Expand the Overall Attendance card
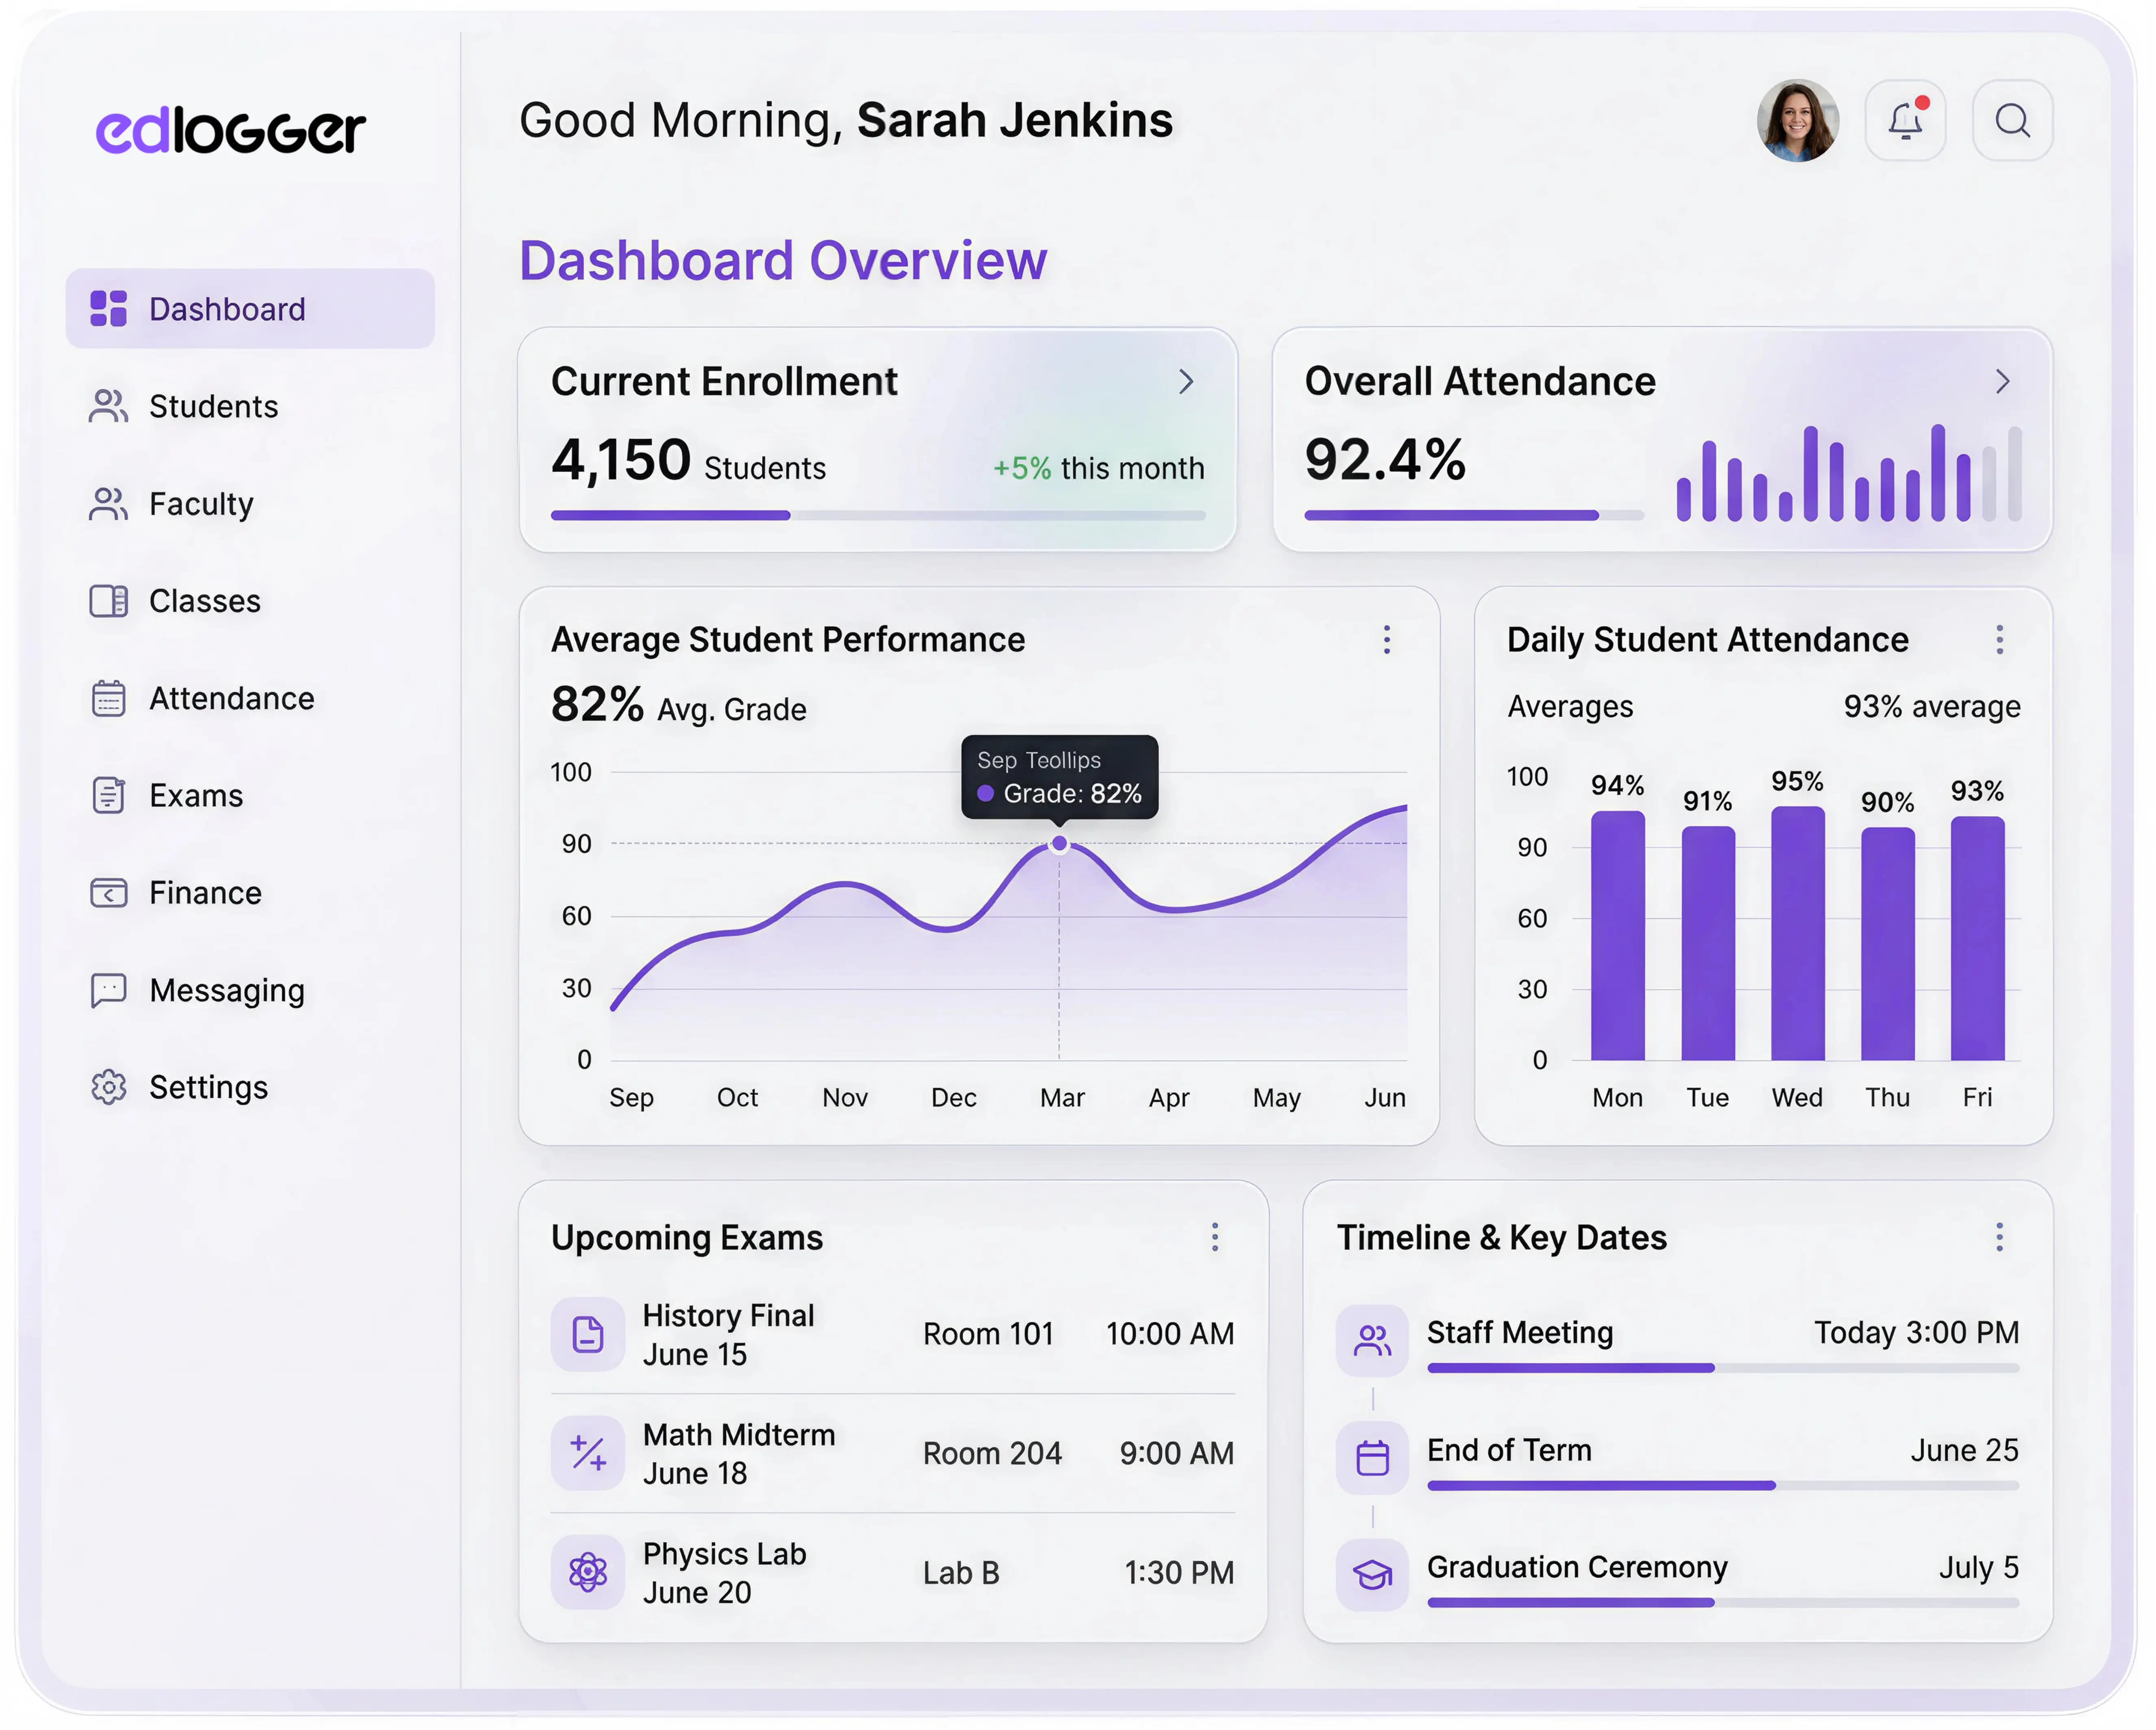This screenshot has width=2156, height=1730. tap(2003, 381)
